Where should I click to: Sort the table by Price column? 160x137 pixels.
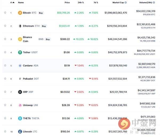[67, 2]
